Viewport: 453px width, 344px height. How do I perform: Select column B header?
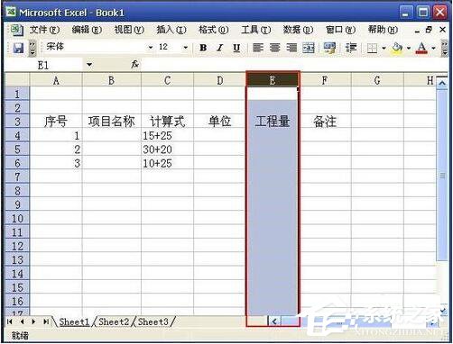[112, 80]
